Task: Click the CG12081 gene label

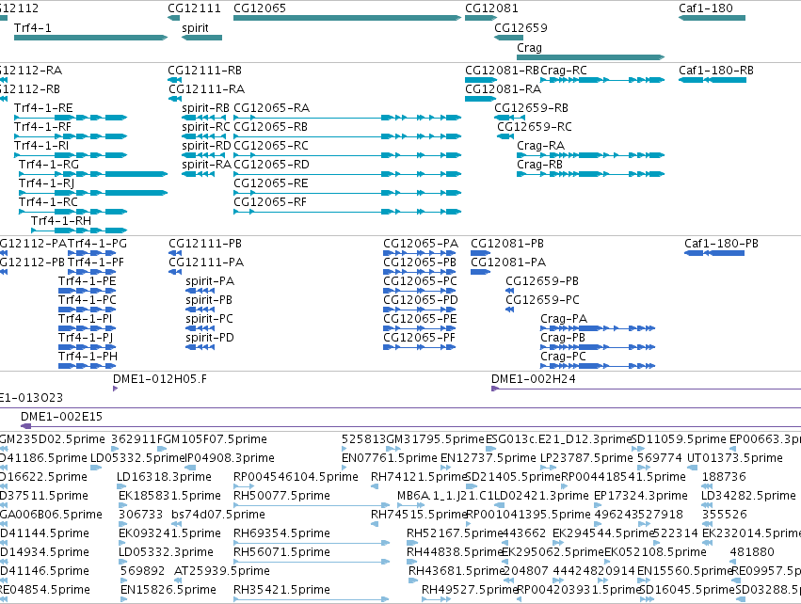Action: [x=491, y=8]
